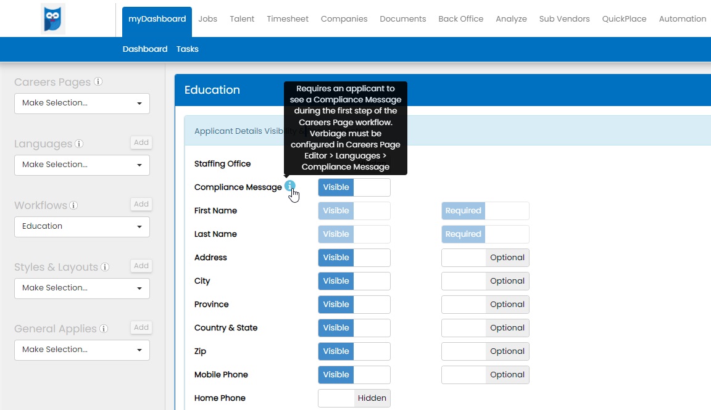This screenshot has width=711, height=410.
Task: Open the General Applies dropdown
Action: pos(82,350)
